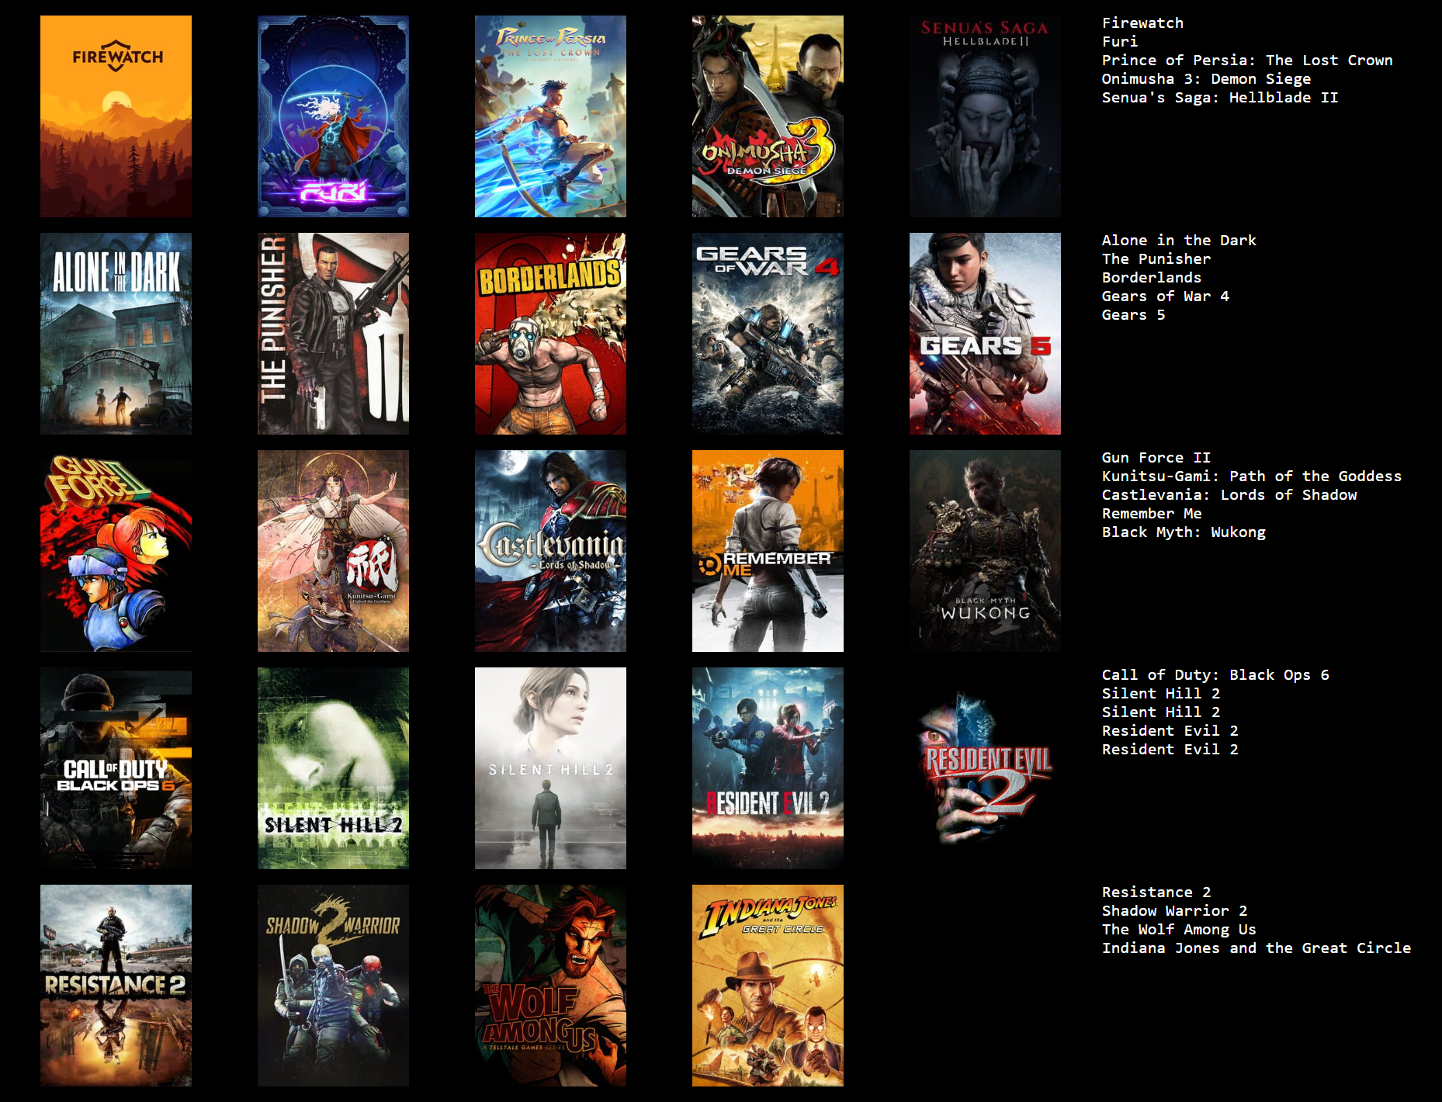Choose The Wolf Among Us cover
This screenshot has width=1442, height=1102.
pos(550,986)
